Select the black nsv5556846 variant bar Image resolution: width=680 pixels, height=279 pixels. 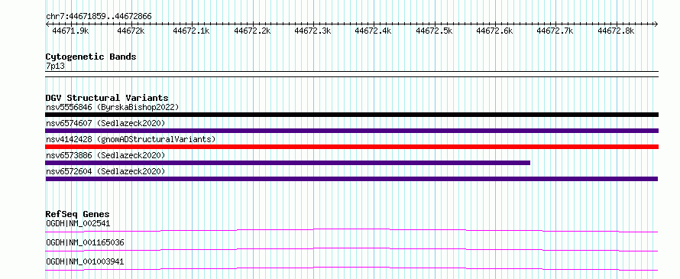point(351,115)
